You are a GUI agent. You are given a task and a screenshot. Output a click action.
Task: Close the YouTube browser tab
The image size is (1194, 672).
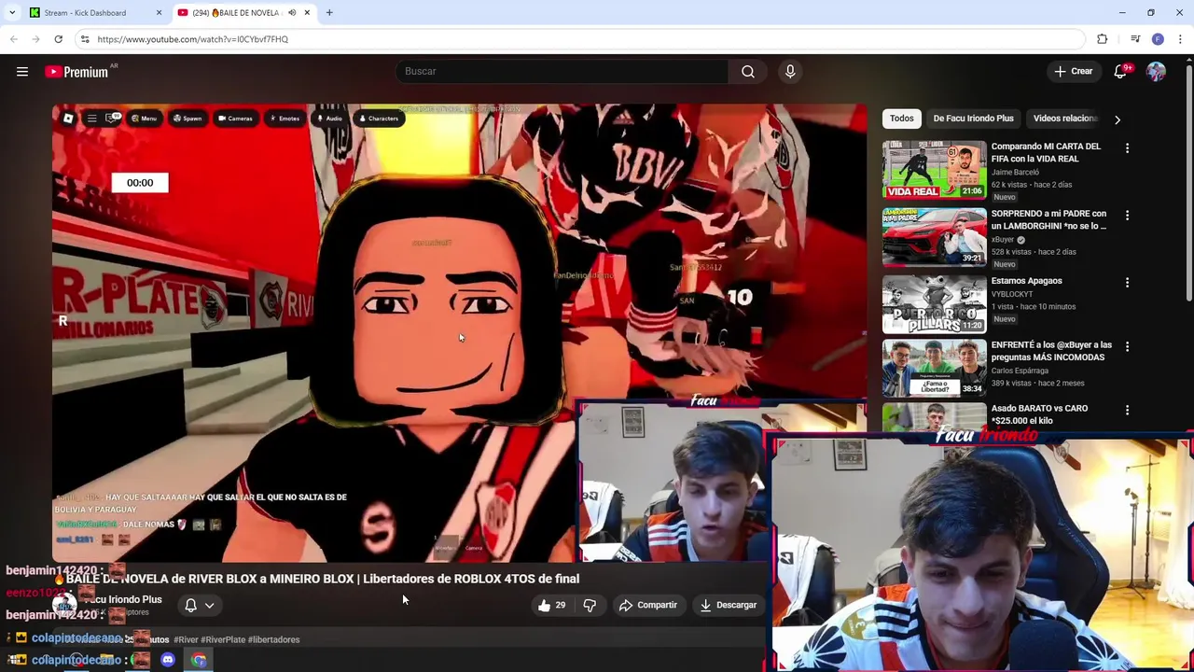(x=307, y=13)
